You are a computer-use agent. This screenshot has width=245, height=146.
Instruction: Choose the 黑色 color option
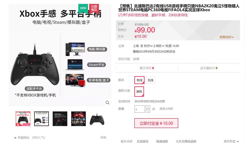pyautogui.click(x=139, y=92)
